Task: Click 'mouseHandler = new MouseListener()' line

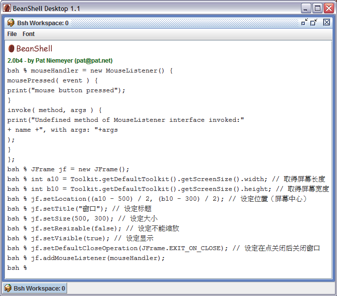Action: point(90,71)
